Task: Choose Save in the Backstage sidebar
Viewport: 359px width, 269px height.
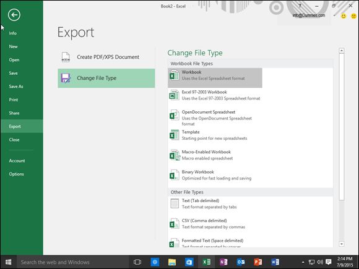Action: click(x=13, y=73)
